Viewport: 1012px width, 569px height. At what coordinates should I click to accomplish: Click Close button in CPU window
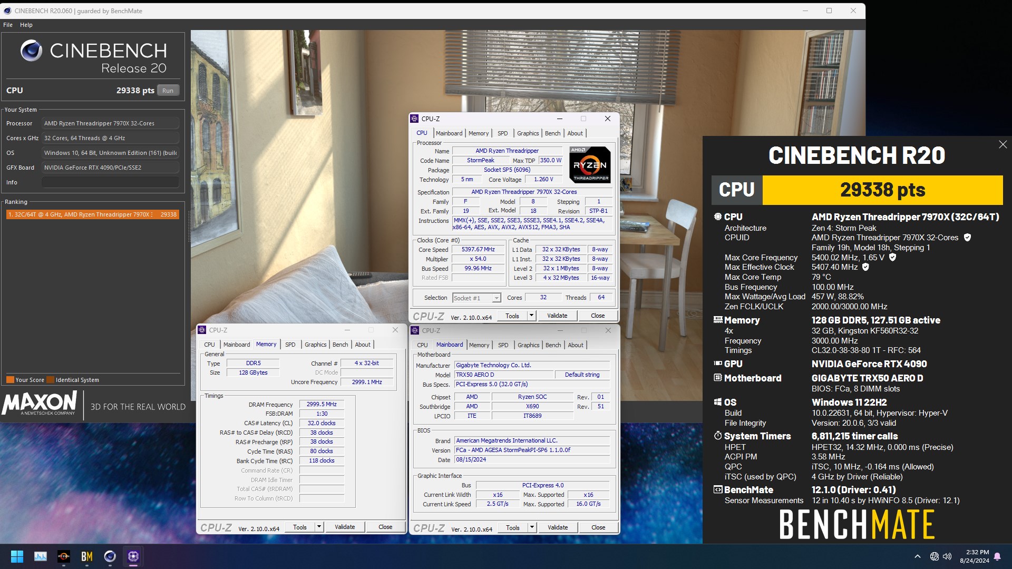[598, 316]
